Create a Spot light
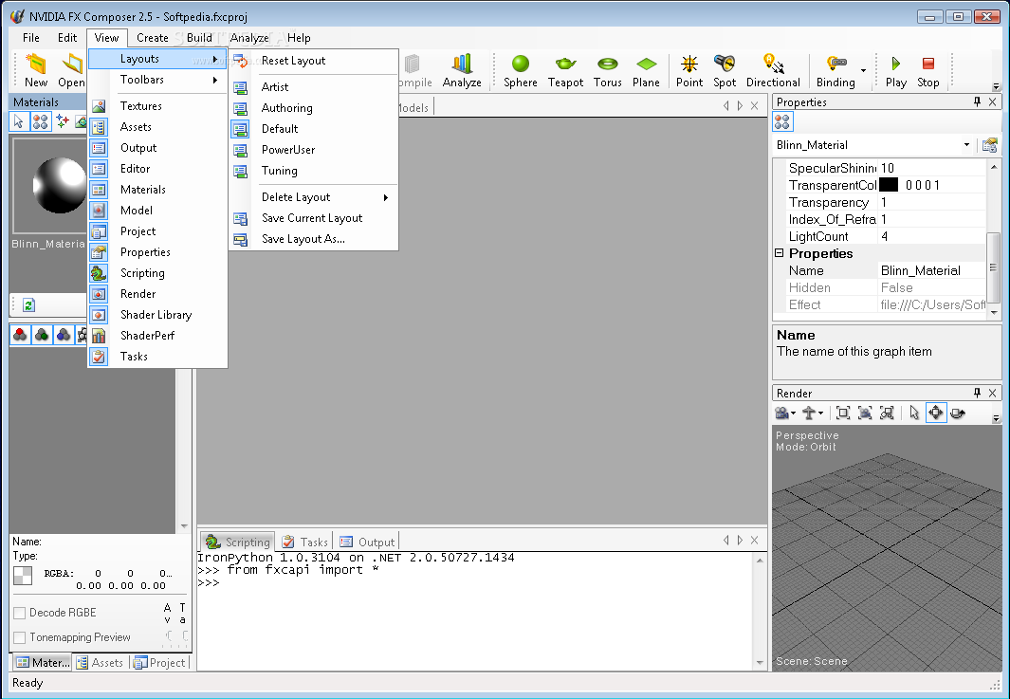 pos(725,71)
